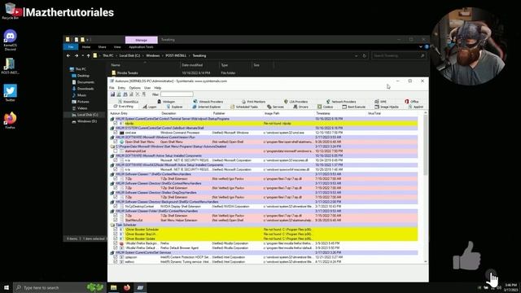
Task: Click the Jump to Entry toolbar icon in Autoruns
Action: click(144, 94)
